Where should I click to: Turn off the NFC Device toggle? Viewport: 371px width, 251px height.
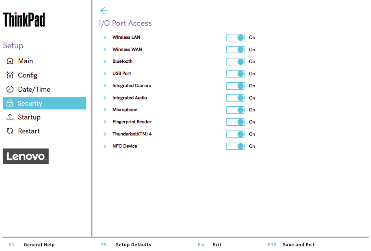coord(235,146)
